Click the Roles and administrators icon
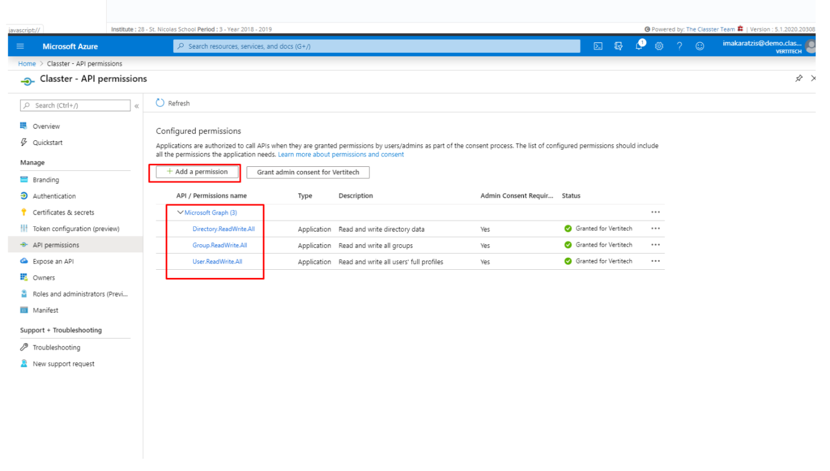The image size is (830, 471). coord(24,294)
